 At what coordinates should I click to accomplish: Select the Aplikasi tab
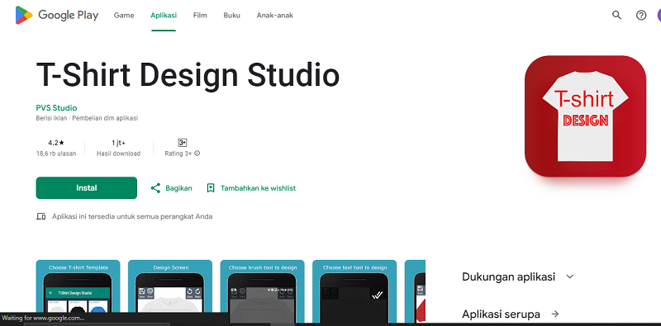click(164, 16)
